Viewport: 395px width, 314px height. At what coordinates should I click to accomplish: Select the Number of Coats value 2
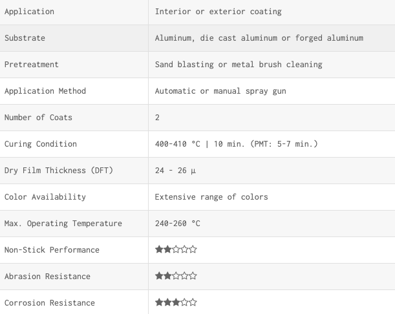coord(157,118)
